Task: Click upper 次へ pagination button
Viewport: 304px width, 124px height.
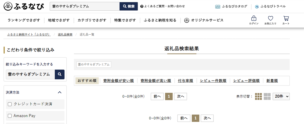Action: [x=180, y=96]
